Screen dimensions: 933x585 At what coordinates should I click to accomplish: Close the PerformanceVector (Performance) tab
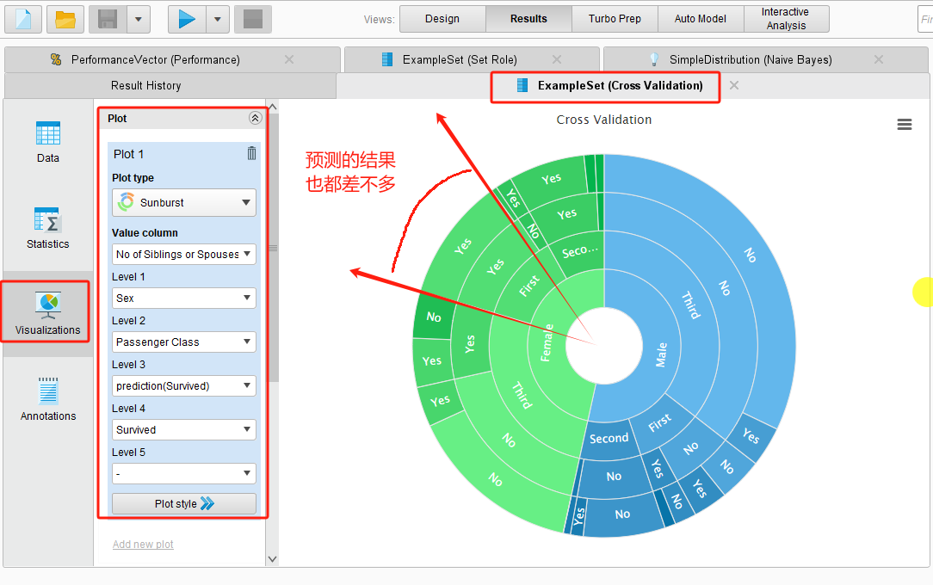[289, 59]
